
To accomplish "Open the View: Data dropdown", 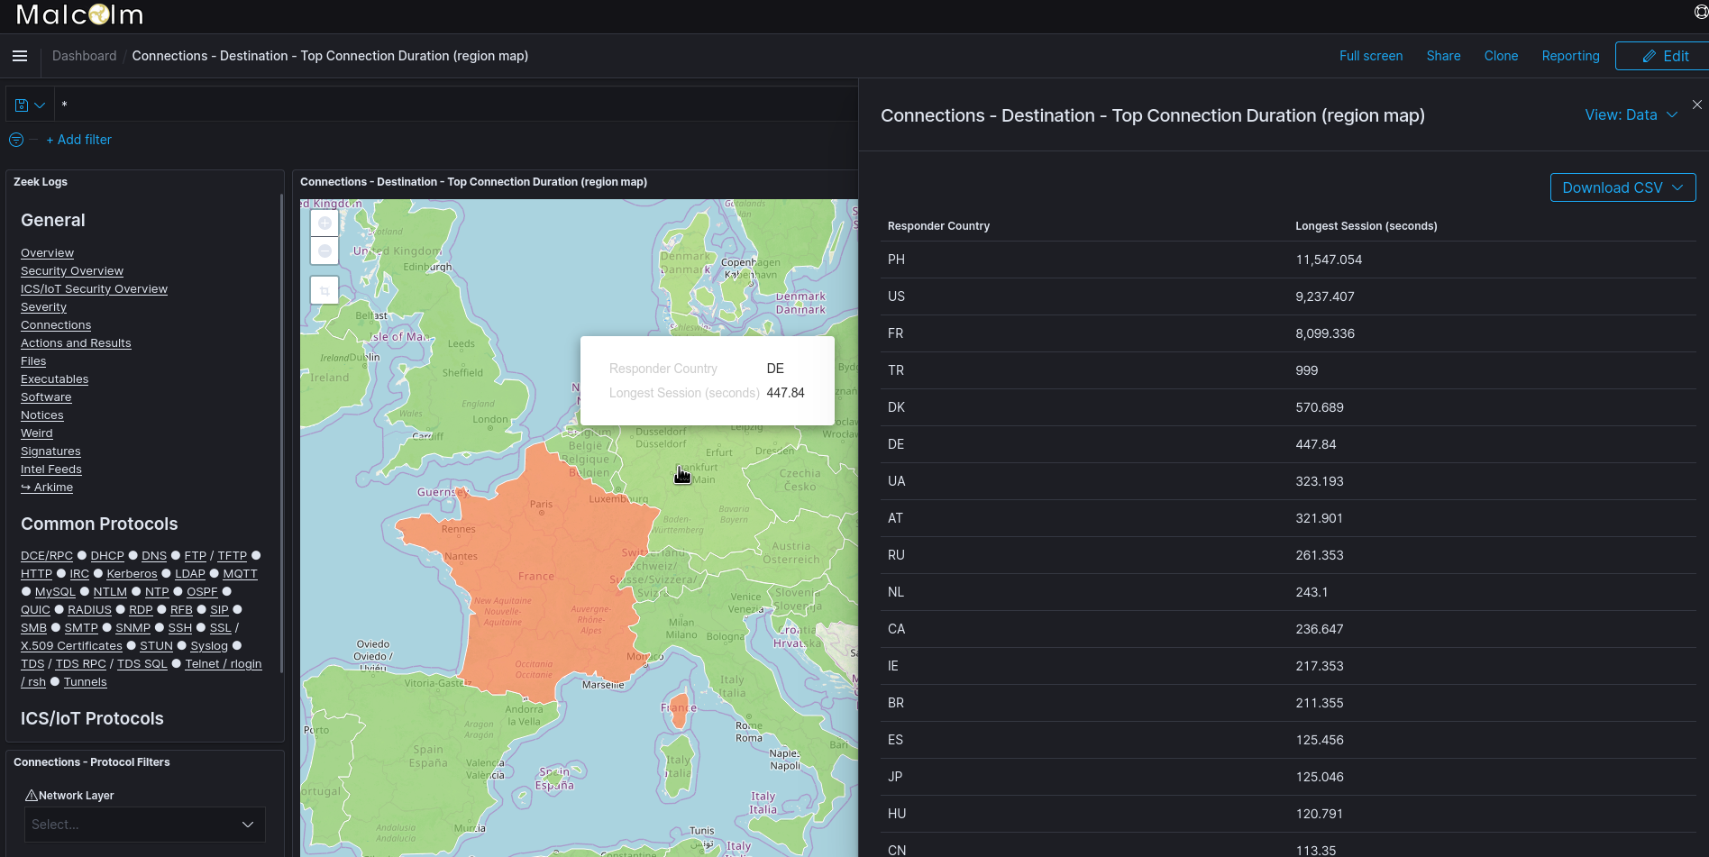I will (1631, 114).
